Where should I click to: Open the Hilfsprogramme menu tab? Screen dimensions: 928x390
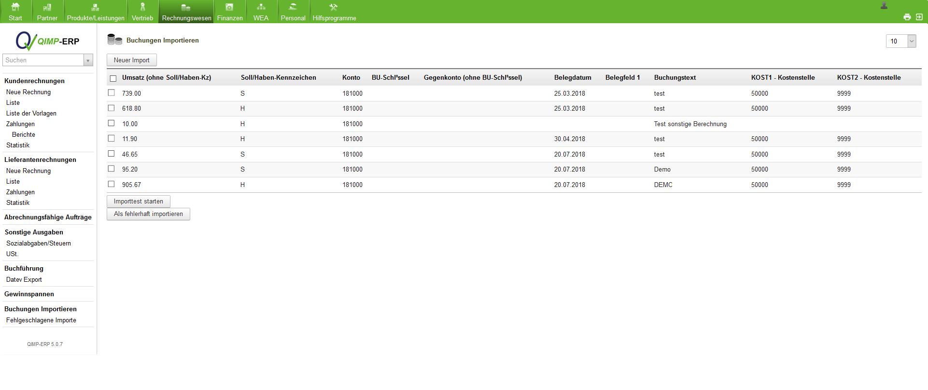[334, 12]
